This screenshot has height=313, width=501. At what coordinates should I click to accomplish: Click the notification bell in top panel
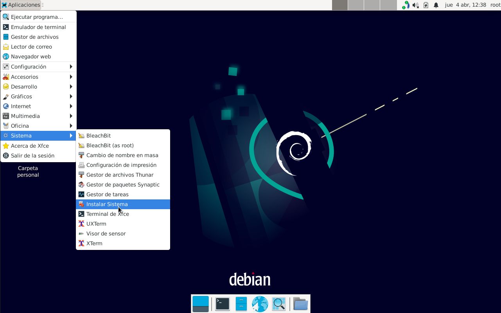click(x=436, y=5)
